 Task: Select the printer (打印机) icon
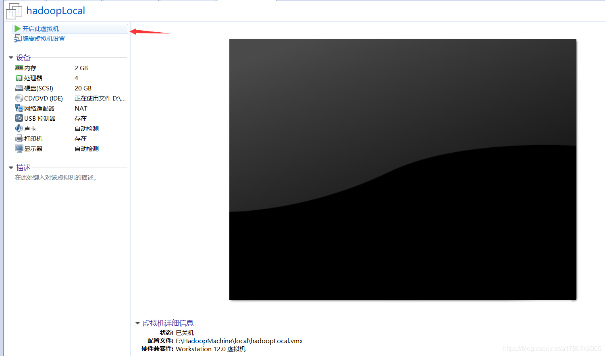[x=19, y=138]
